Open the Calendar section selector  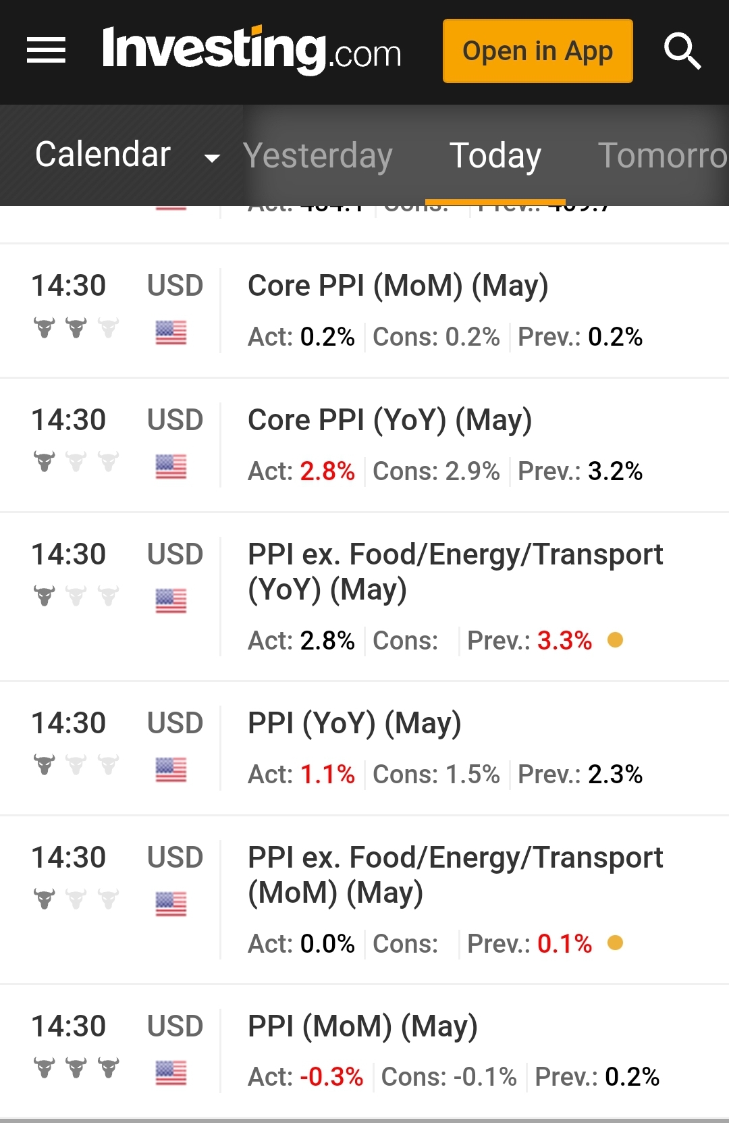click(103, 155)
